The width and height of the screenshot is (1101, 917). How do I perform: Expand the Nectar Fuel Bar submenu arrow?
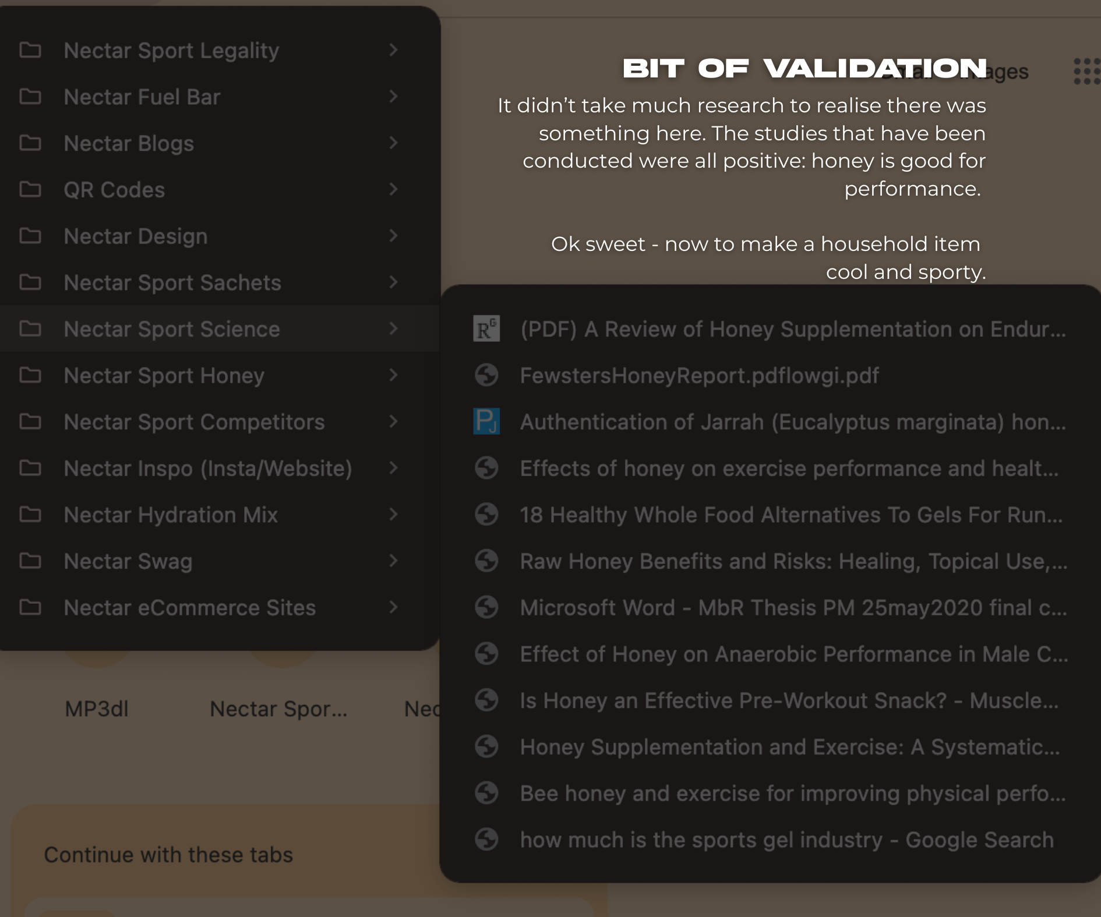click(393, 97)
